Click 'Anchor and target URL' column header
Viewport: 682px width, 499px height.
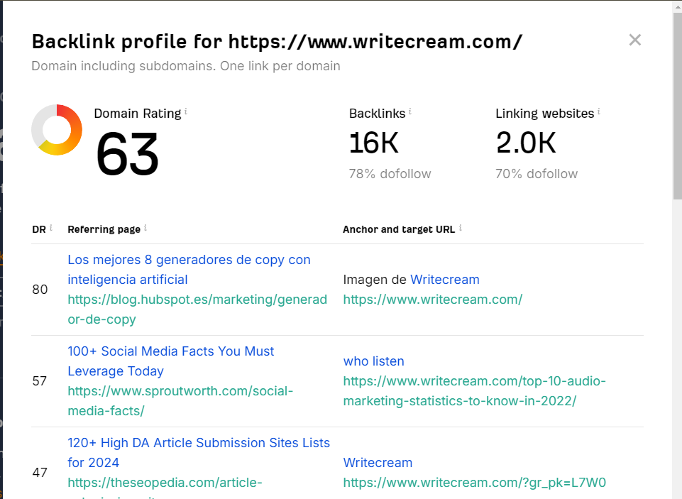point(399,229)
